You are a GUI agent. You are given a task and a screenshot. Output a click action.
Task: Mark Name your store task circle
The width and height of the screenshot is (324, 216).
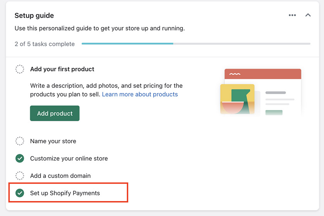click(x=20, y=141)
